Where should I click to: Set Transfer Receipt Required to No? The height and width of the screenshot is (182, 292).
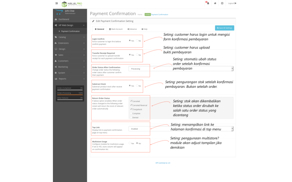137,55
